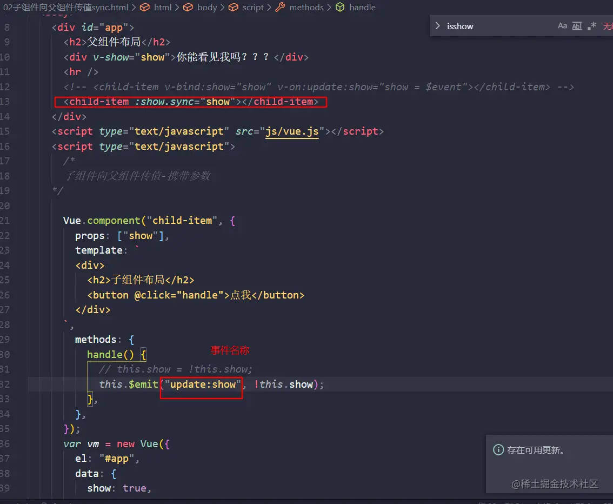Click the 子组件向父组件传值-携带参数 comment
Image resolution: width=613 pixels, height=504 pixels.
[137, 176]
